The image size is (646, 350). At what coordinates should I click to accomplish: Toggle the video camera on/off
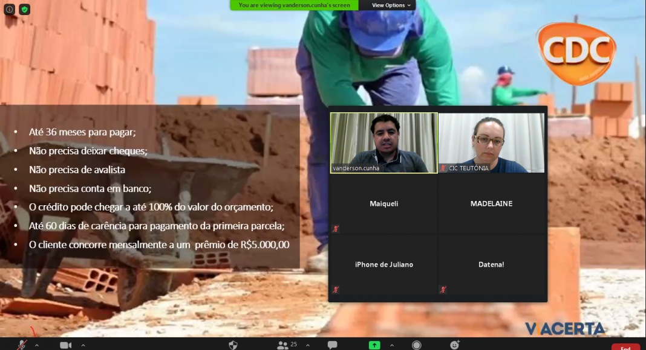coord(65,345)
